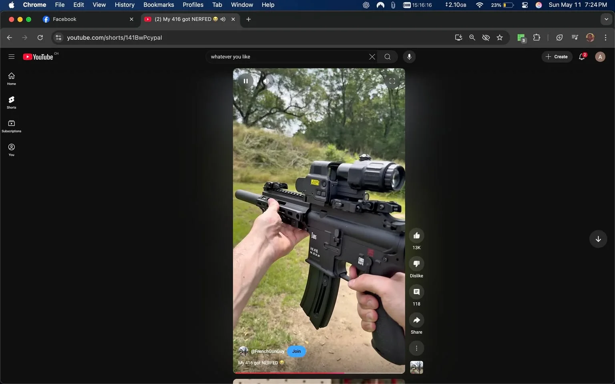
Task: Open the You section in sidebar
Action: pyautogui.click(x=12, y=150)
